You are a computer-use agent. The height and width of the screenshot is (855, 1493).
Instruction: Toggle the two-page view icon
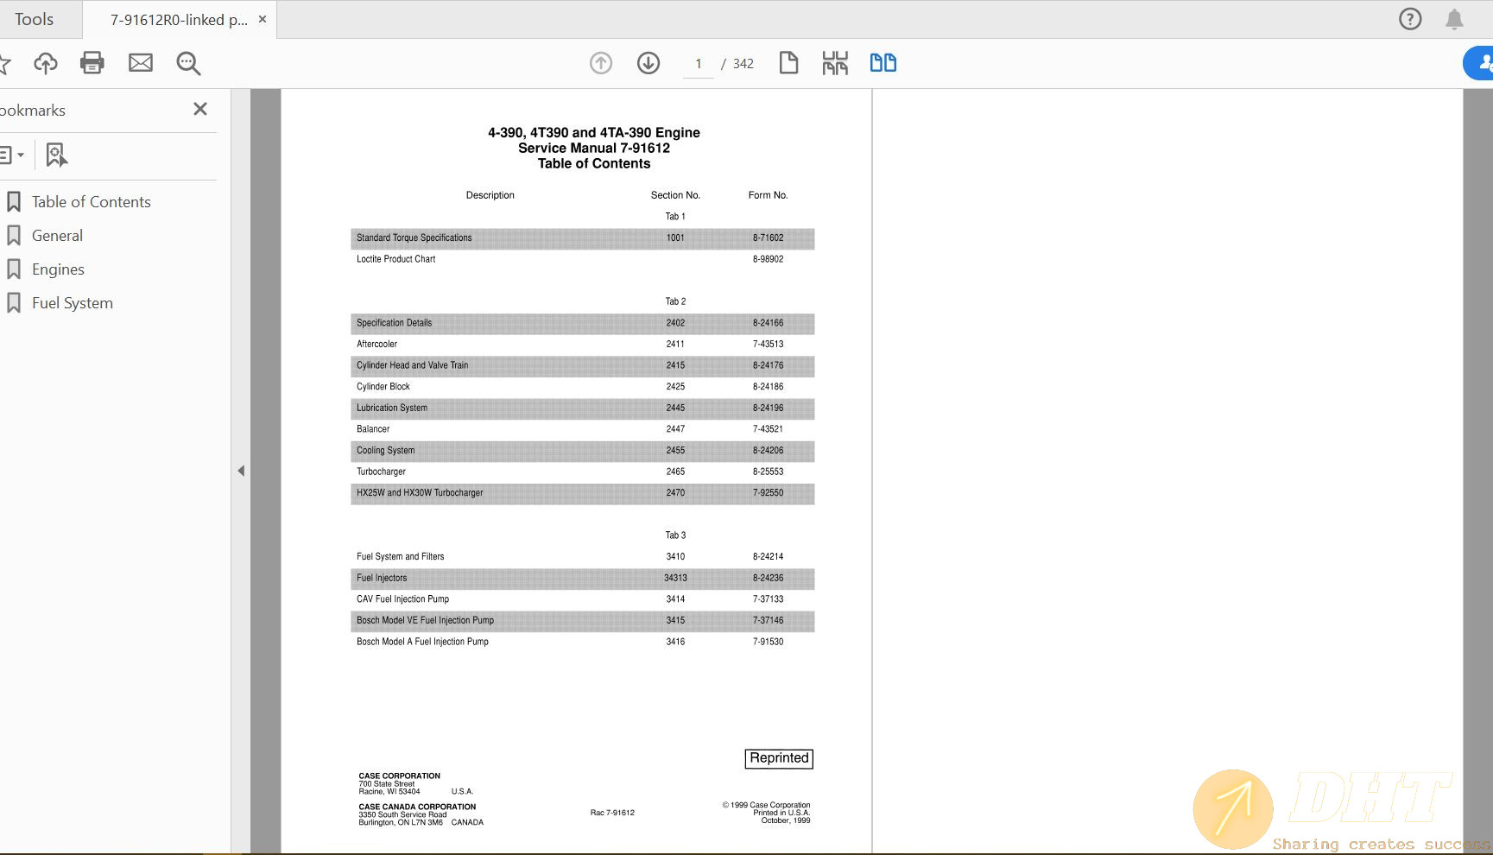[883, 63]
